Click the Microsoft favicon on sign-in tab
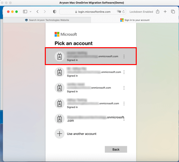Viewport: 179px width, 162px height. coord(122,20)
